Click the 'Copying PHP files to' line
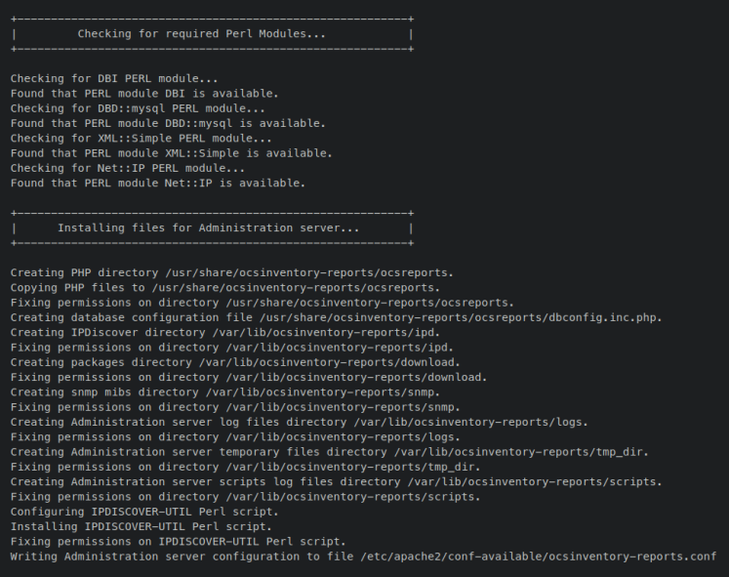Screen dimensions: 729x577 (x=225, y=287)
